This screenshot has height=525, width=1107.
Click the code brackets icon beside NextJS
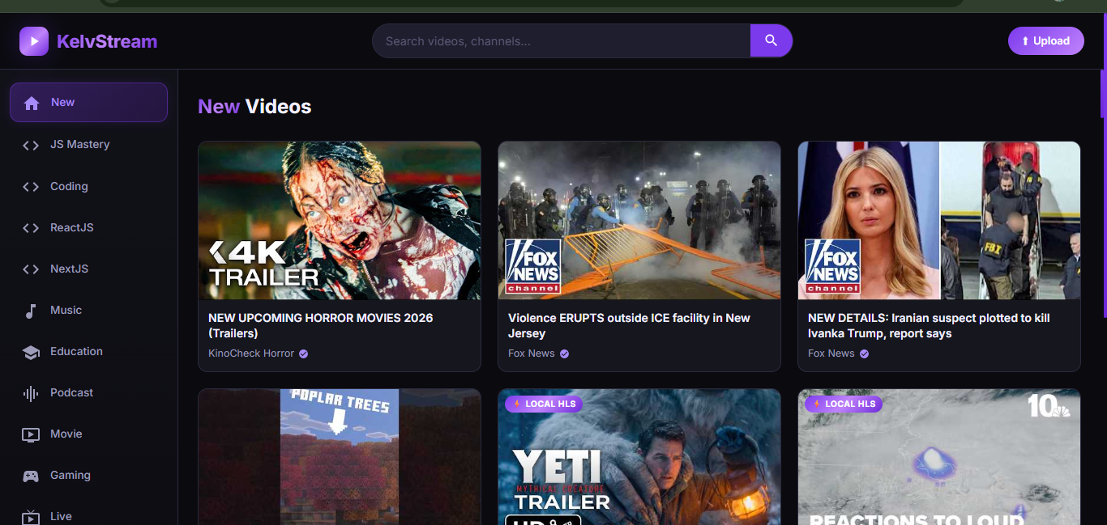(31, 269)
